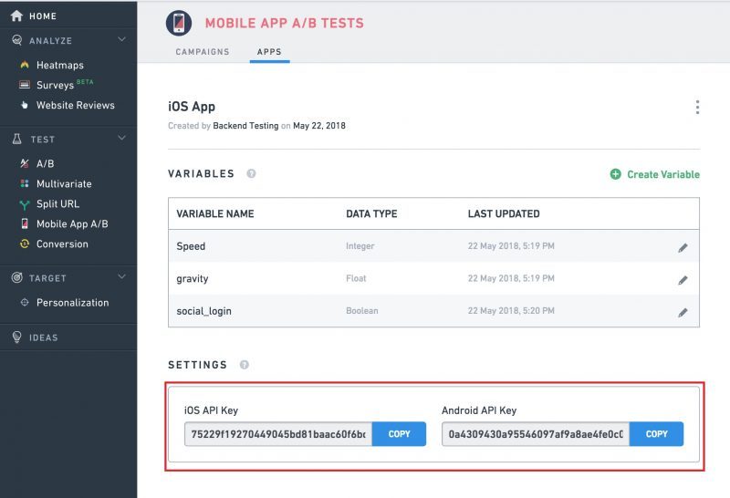Click the Create Variable link
Screen dimensions: 730x498
tap(663, 174)
